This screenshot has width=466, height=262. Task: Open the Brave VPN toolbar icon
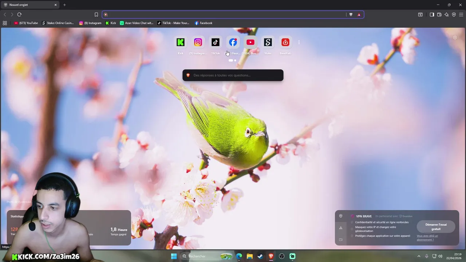pos(454,15)
